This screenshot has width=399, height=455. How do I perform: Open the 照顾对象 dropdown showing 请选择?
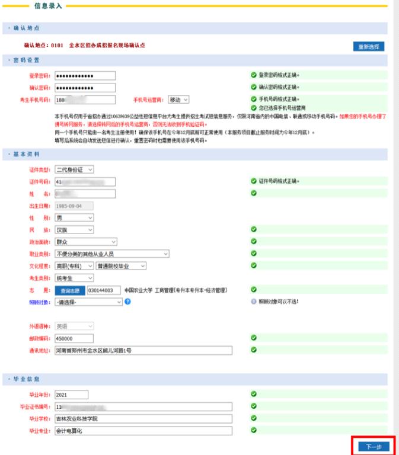pos(88,302)
